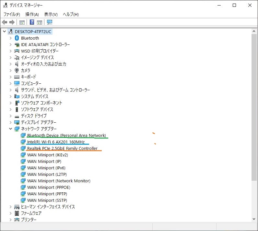Expand the ディスク ドライブ category

pyautogui.click(x=10, y=116)
